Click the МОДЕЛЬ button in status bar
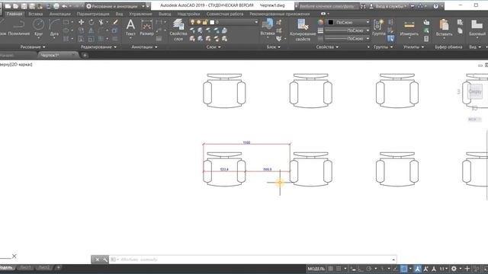Viewport: 488px width, 274px height. point(316,269)
